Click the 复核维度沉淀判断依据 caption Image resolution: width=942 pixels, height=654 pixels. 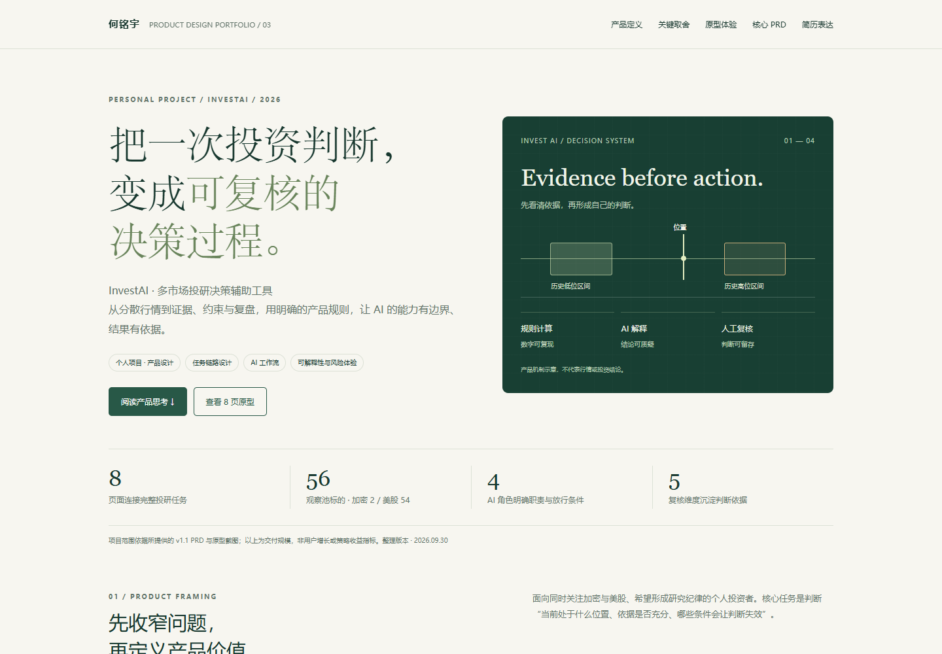(708, 500)
